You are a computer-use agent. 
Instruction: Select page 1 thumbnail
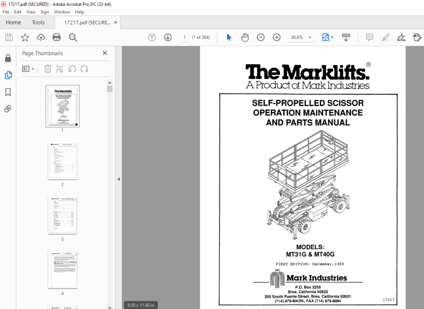pos(63,106)
